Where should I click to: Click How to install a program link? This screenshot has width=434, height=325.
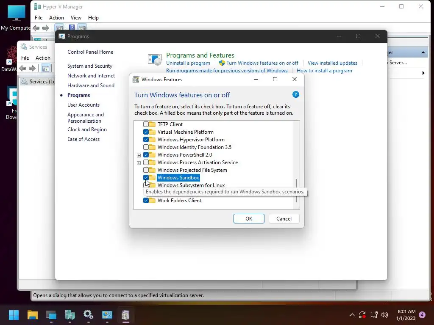[324, 71]
